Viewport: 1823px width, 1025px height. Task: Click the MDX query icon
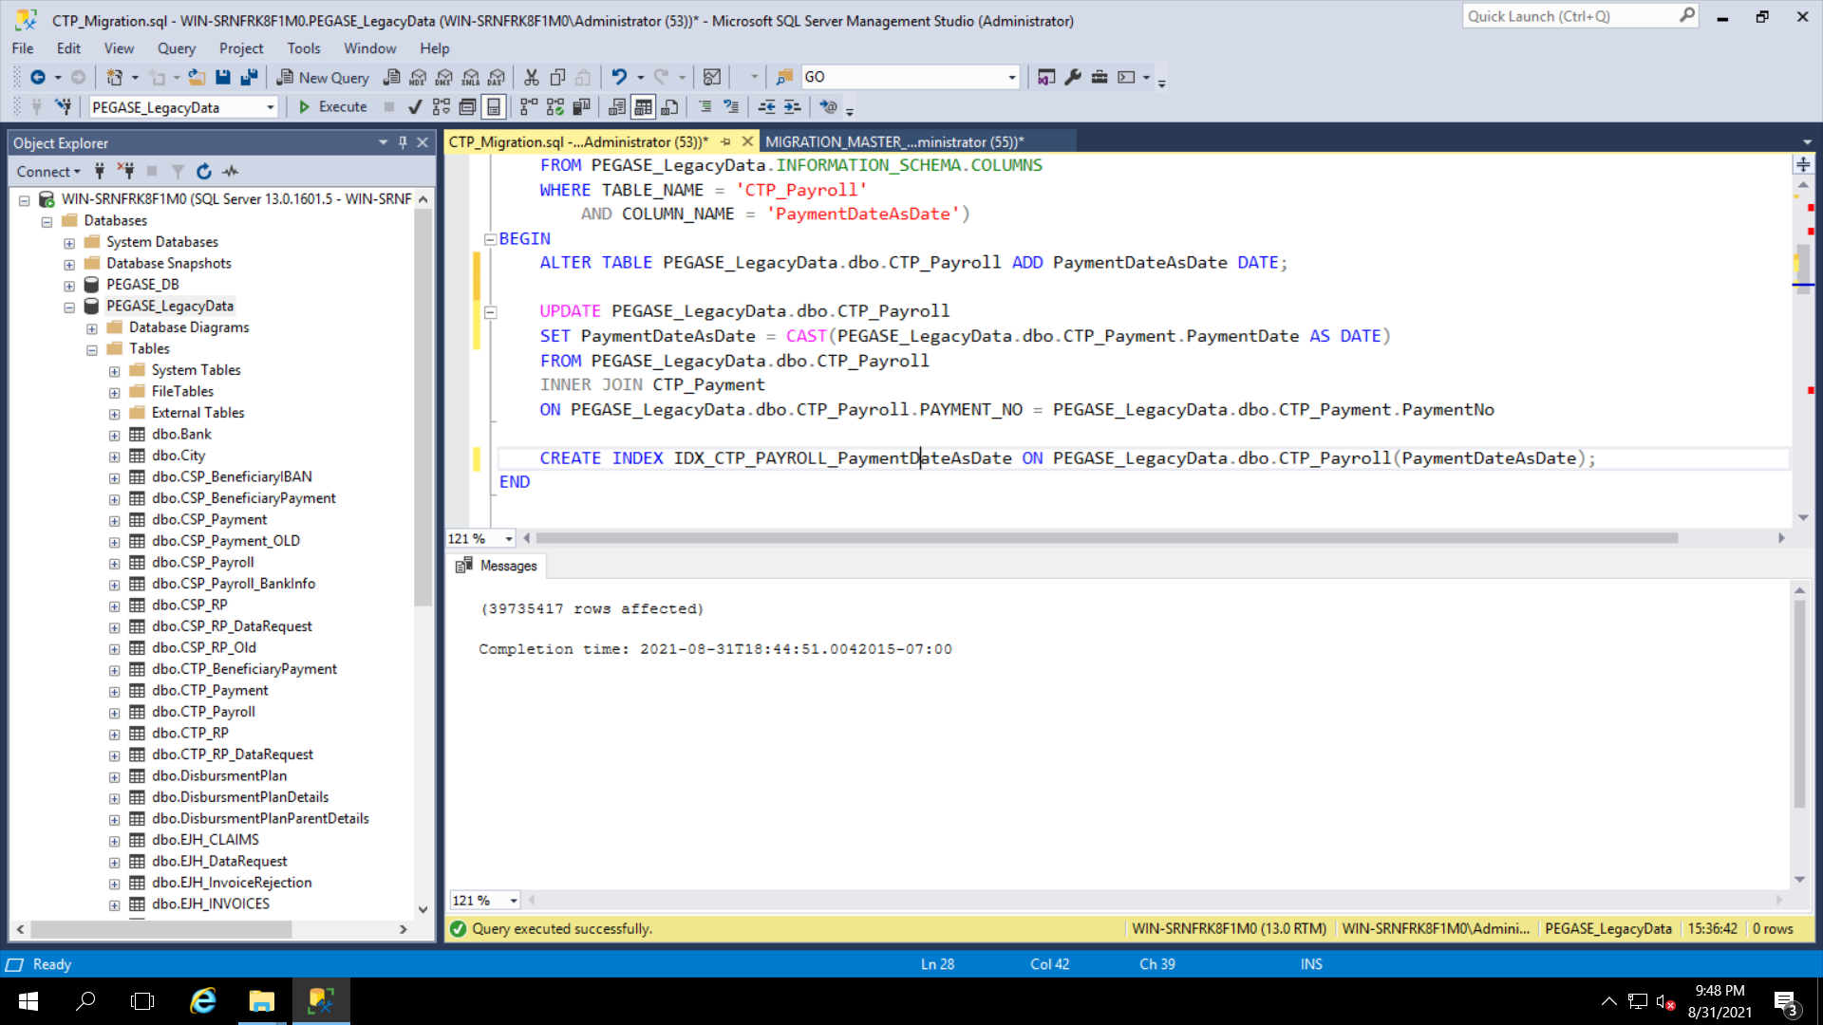[x=418, y=78]
